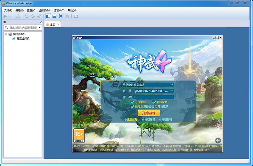The height and width of the screenshot is (166, 253).
Task: Open the 编辑(E) menu
Action: [x=20, y=11]
